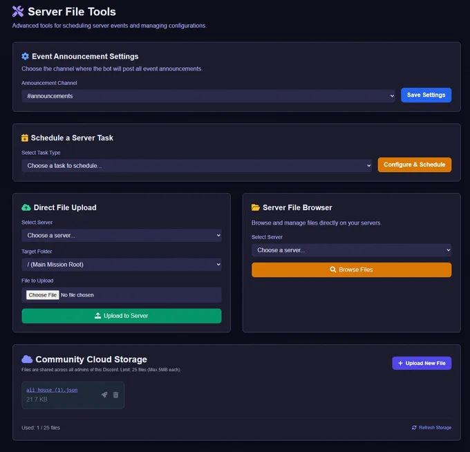Open the ali_house (1).json file link
Screen dimensions: 470x452
point(52,390)
